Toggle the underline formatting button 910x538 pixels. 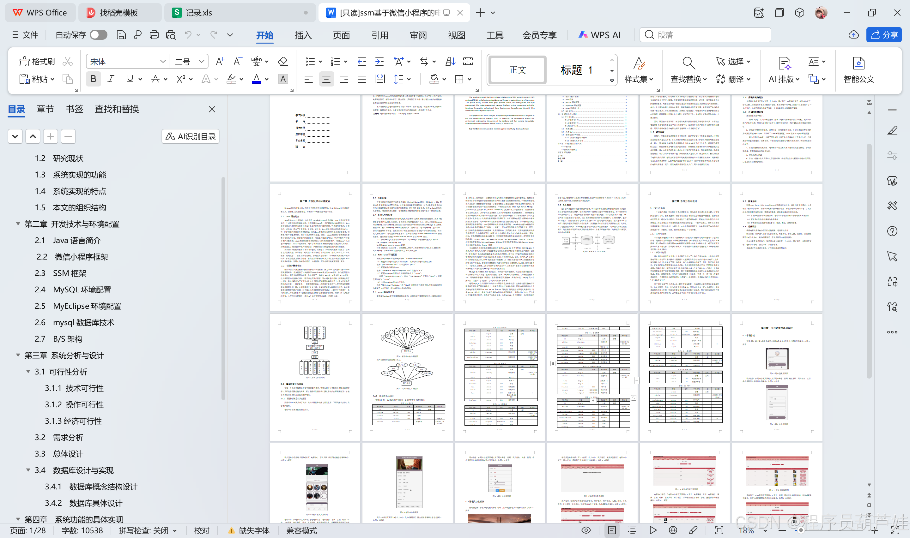click(130, 79)
